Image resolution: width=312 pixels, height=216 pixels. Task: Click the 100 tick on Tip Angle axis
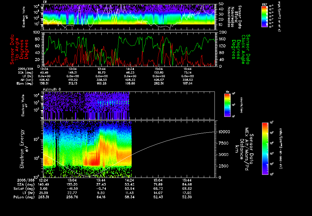(37, 32)
